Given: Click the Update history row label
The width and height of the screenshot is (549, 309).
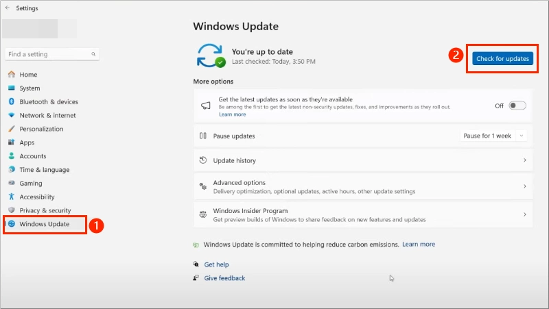Looking at the screenshot, I should coord(235,160).
